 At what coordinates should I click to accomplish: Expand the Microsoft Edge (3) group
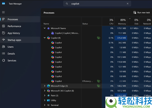[45, 86]
